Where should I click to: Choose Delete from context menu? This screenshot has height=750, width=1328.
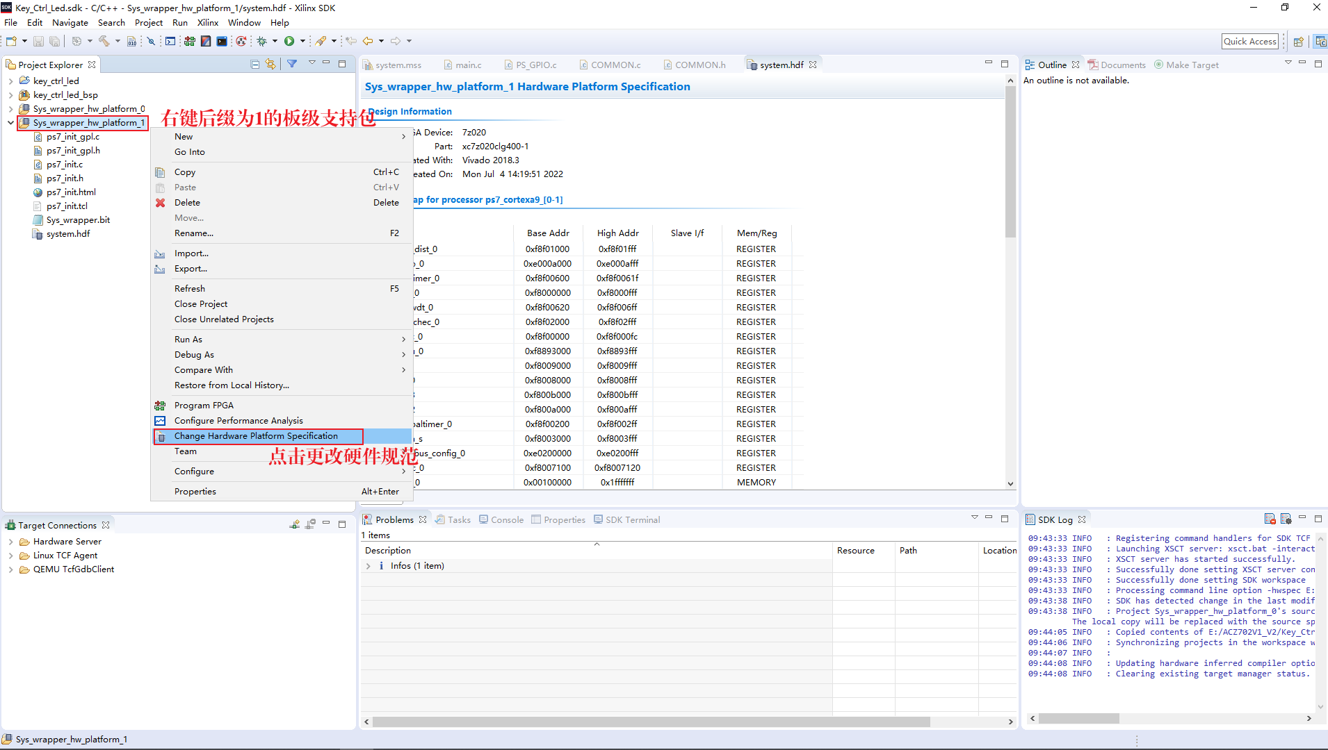coord(282,203)
